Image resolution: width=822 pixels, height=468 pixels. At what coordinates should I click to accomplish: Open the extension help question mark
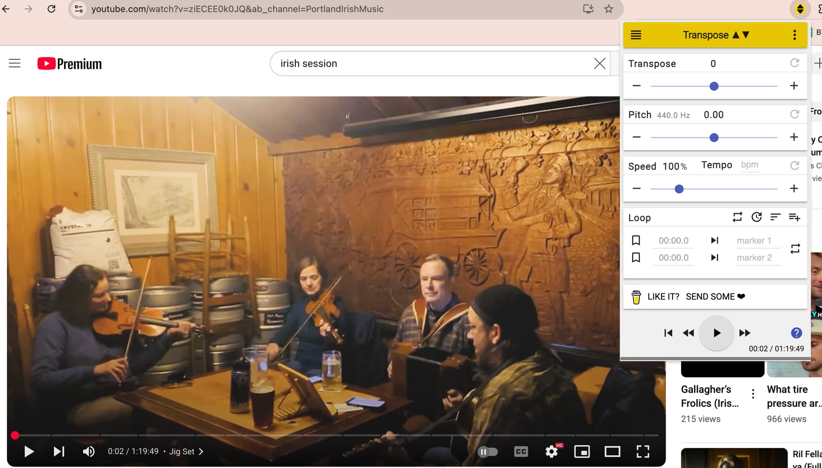click(x=796, y=333)
